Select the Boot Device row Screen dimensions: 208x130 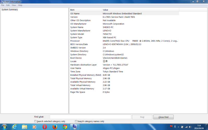(x=124, y=58)
